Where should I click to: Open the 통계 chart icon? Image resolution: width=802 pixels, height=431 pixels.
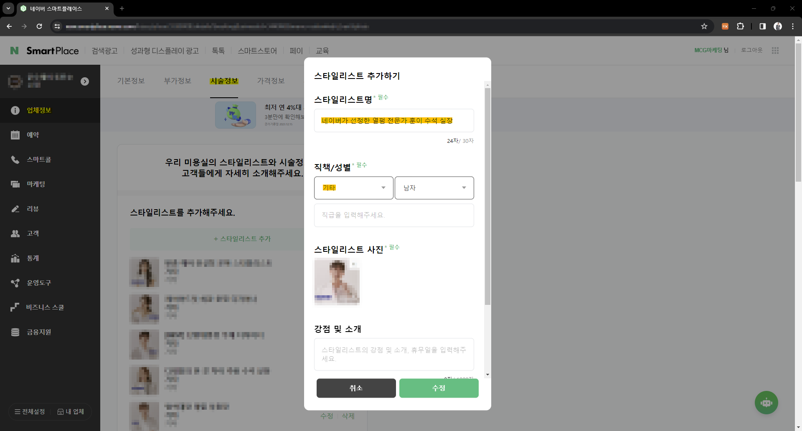pyautogui.click(x=15, y=258)
